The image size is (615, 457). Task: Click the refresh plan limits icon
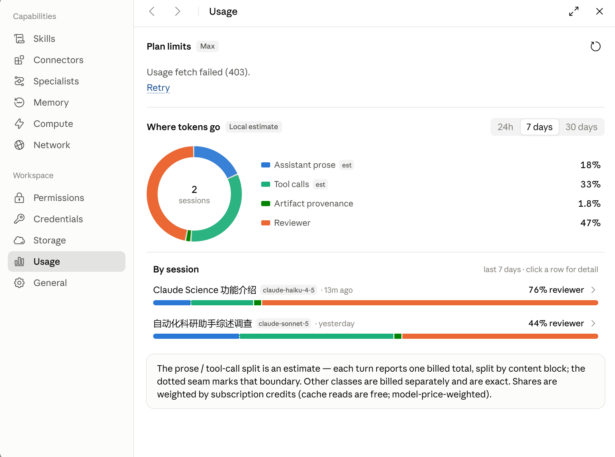coord(595,46)
